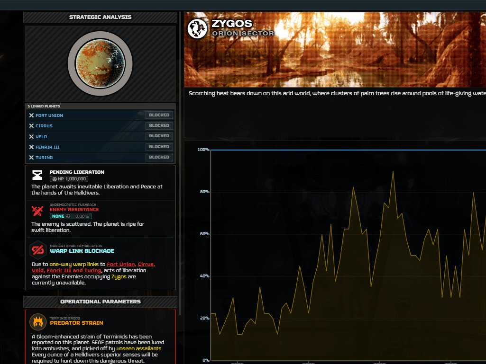Click the Zygos planet globe icon
Image resolution: width=486 pixels, height=364 pixels.
point(100,63)
